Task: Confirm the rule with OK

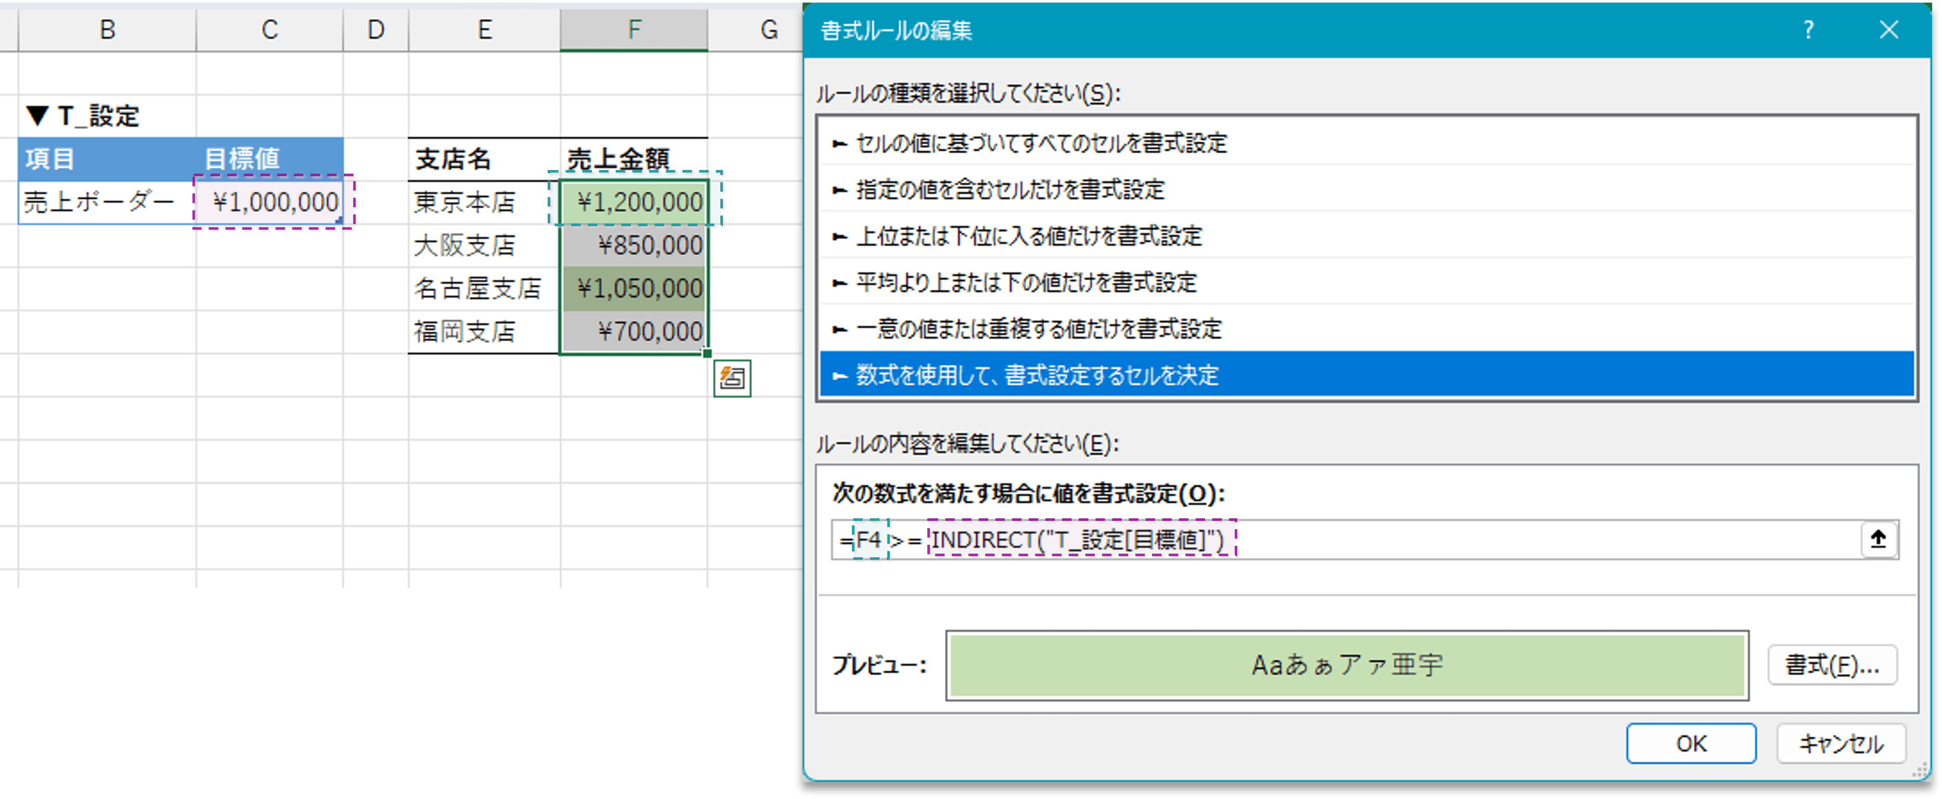Action: click(x=1691, y=743)
